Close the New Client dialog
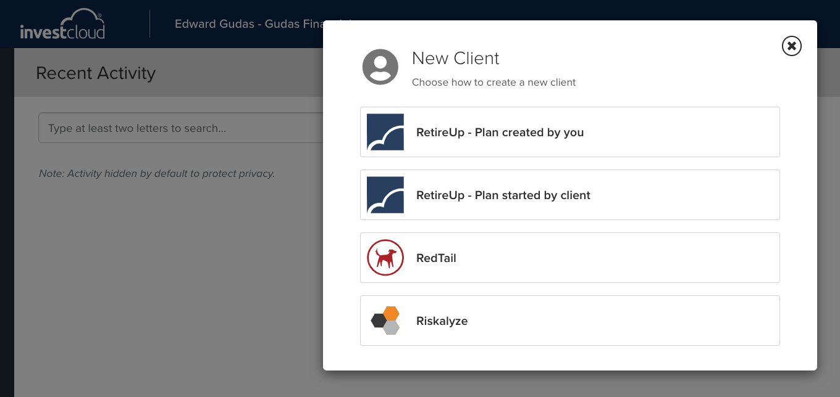Screen dimensions: 840x397 click(x=792, y=46)
